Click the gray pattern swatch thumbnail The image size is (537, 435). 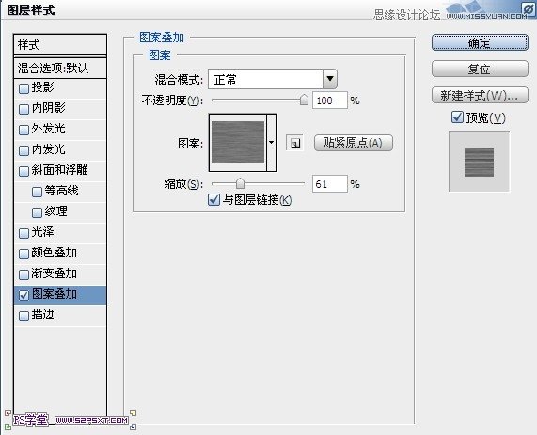tap(238, 143)
